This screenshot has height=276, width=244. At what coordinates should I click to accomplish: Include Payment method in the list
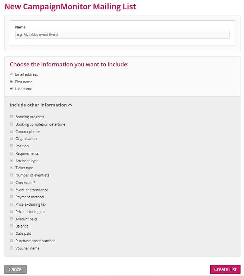tap(11, 197)
